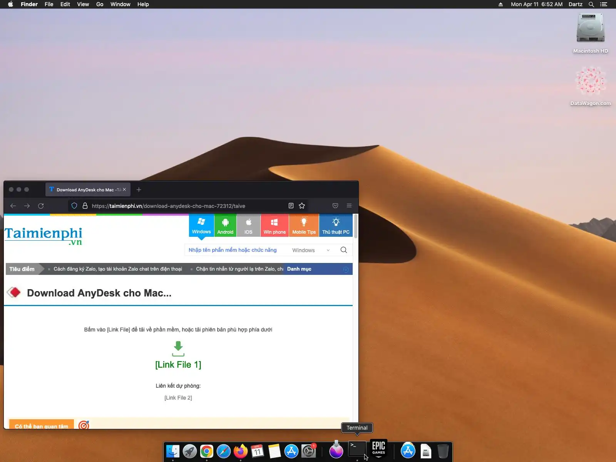Open Google Chrome from the Dock
The image size is (616, 462).
207,451
